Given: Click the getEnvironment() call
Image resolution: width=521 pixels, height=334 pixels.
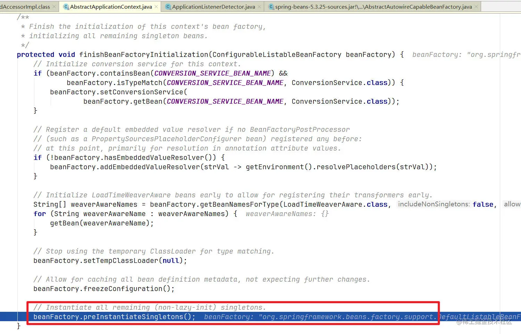Looking at the screenshot, I should (x=279, y=167).
